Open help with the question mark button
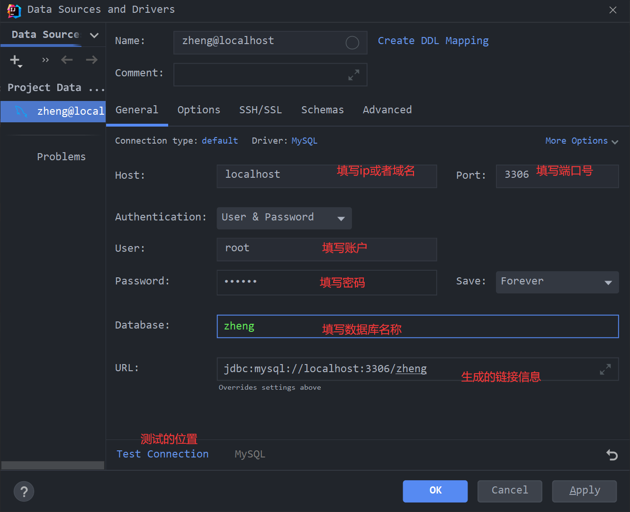The width and height of the screenshot is (630, 512). pos(24,492)
